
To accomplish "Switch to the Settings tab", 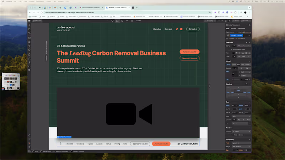I will pos(233,28).
